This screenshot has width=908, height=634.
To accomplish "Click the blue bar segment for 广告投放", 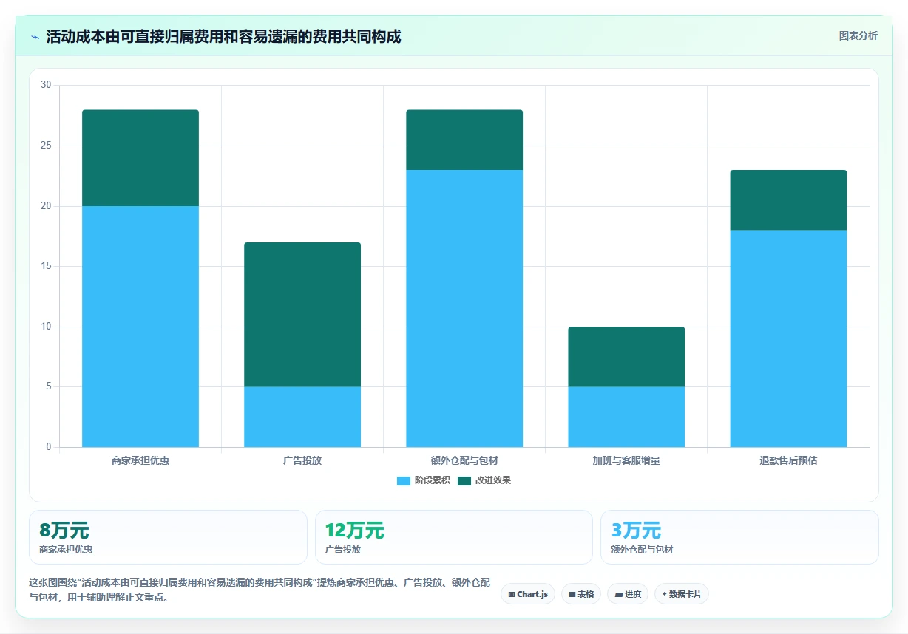I will [302, 417].
